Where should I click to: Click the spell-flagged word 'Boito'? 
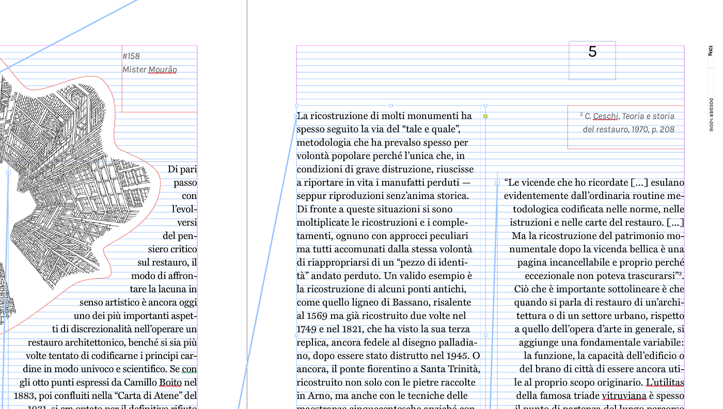[x=170, y=383]
